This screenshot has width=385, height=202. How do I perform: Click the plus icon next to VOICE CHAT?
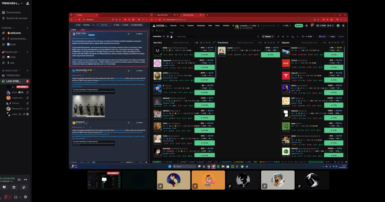[x=28, y=71]
